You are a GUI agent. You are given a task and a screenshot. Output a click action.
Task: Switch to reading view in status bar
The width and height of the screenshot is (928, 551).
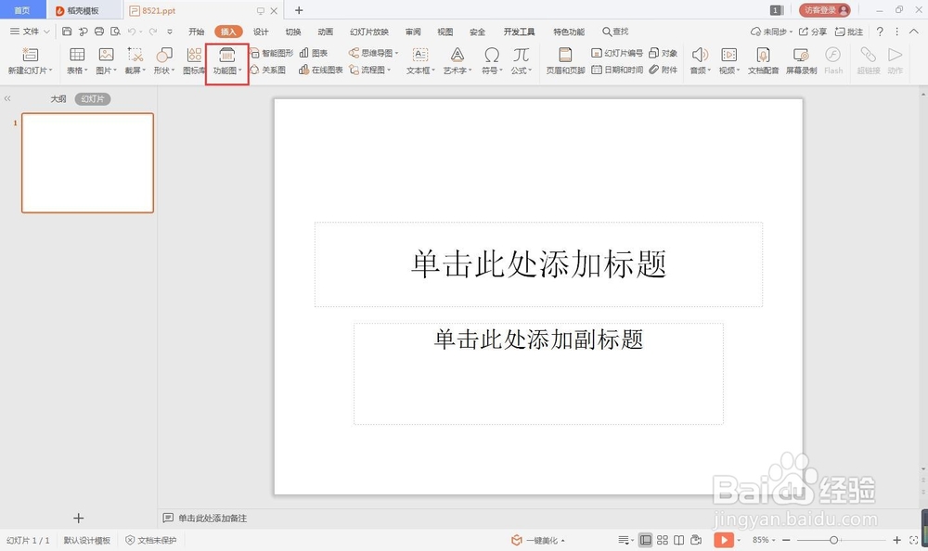(x=679, y=540)
